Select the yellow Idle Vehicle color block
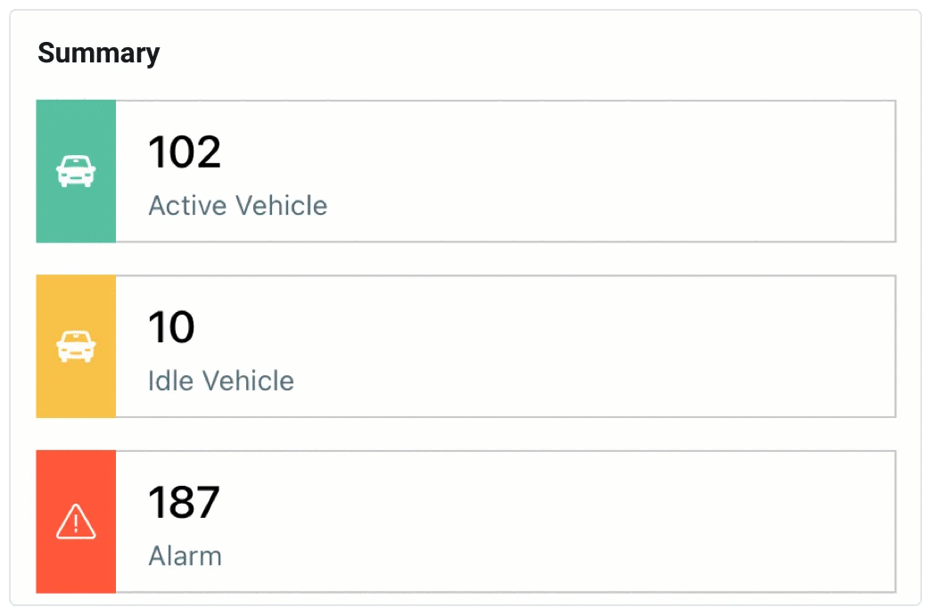931x615 pixels. (76, 346)
